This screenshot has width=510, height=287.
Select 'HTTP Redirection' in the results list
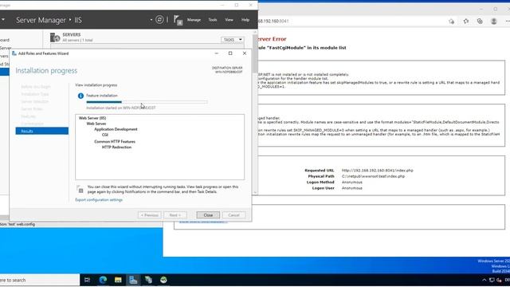pyautogui.click(x=117, y=147)
